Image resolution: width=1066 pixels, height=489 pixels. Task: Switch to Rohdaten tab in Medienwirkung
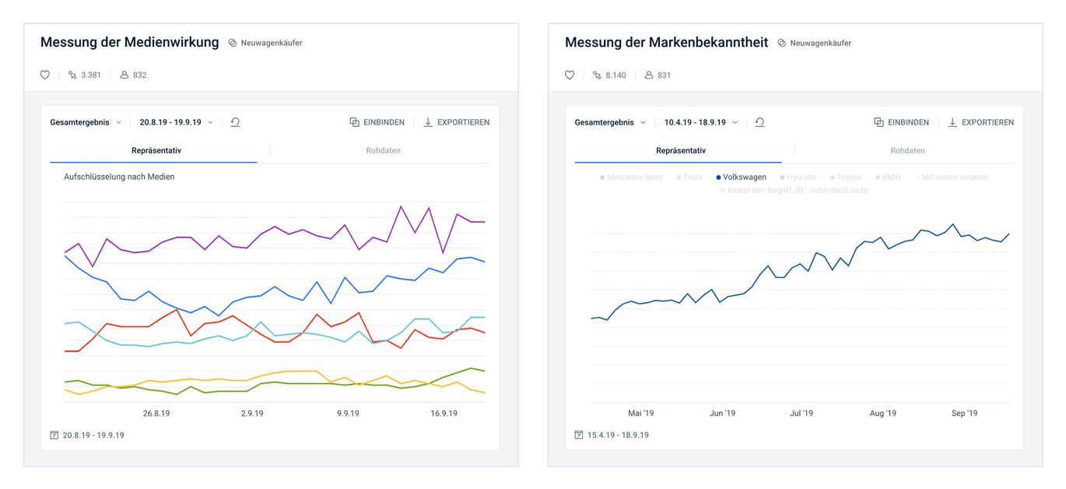point(383,150)
